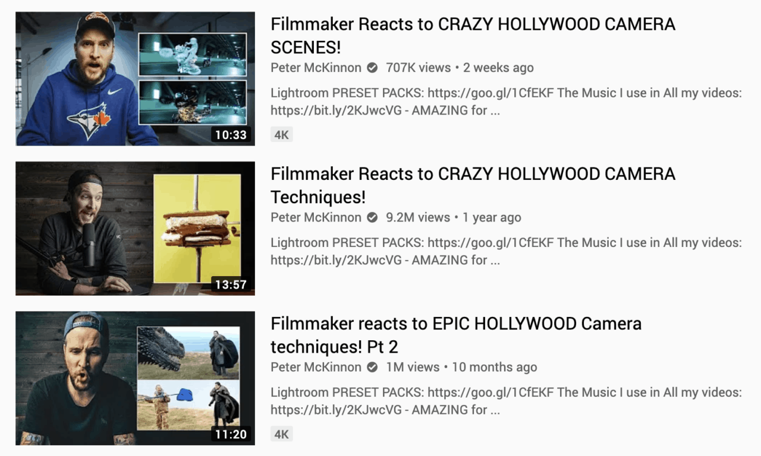Open title 'Filmmaker Reacts to CRAZY HOLLYWOOD CAMERA SCENES!'
The height and width of the screenshot is (456, 761).
click(x=473, y=36)
